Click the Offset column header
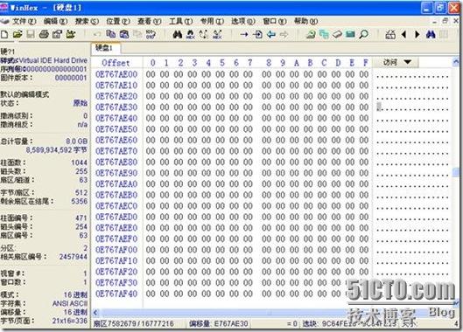This screenshot has height=332, width=463. pyautogui.click(x=116, y=63)
